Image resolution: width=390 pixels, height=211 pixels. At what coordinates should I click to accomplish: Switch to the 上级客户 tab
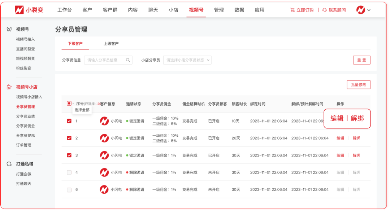coord(112,43)
